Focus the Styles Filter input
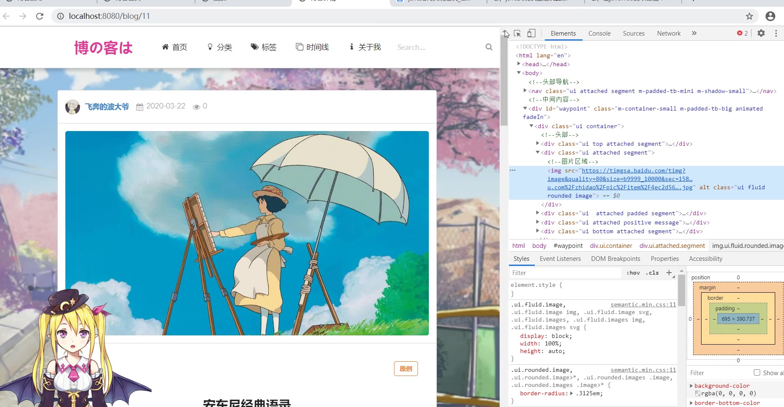Viewport: 784px width, 407px height. click(565, 273)
